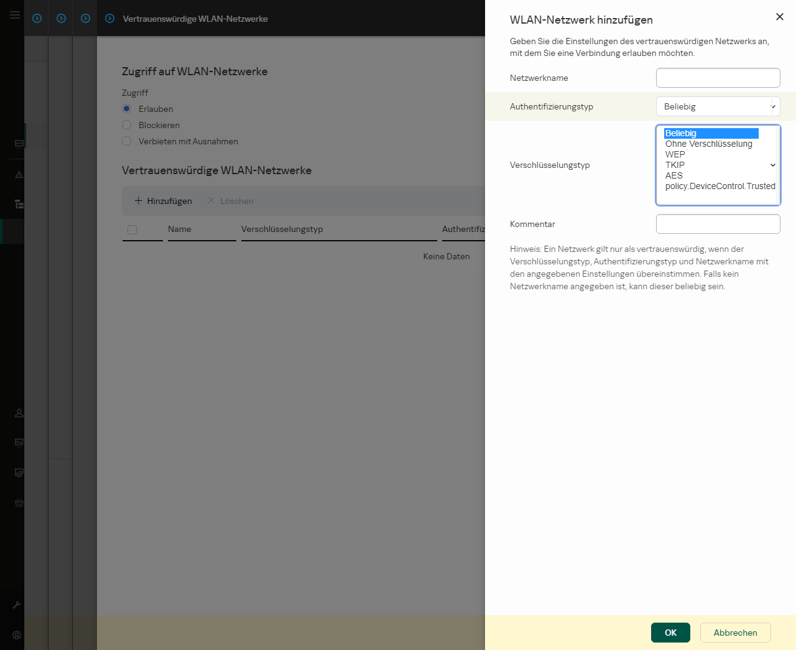The image size is (796, 650).
Task: Select the Blockieren radio button
Action: tap(127, 125)
